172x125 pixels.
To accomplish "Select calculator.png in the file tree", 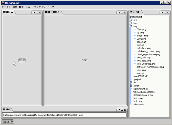I will click(x=144, y=48).
